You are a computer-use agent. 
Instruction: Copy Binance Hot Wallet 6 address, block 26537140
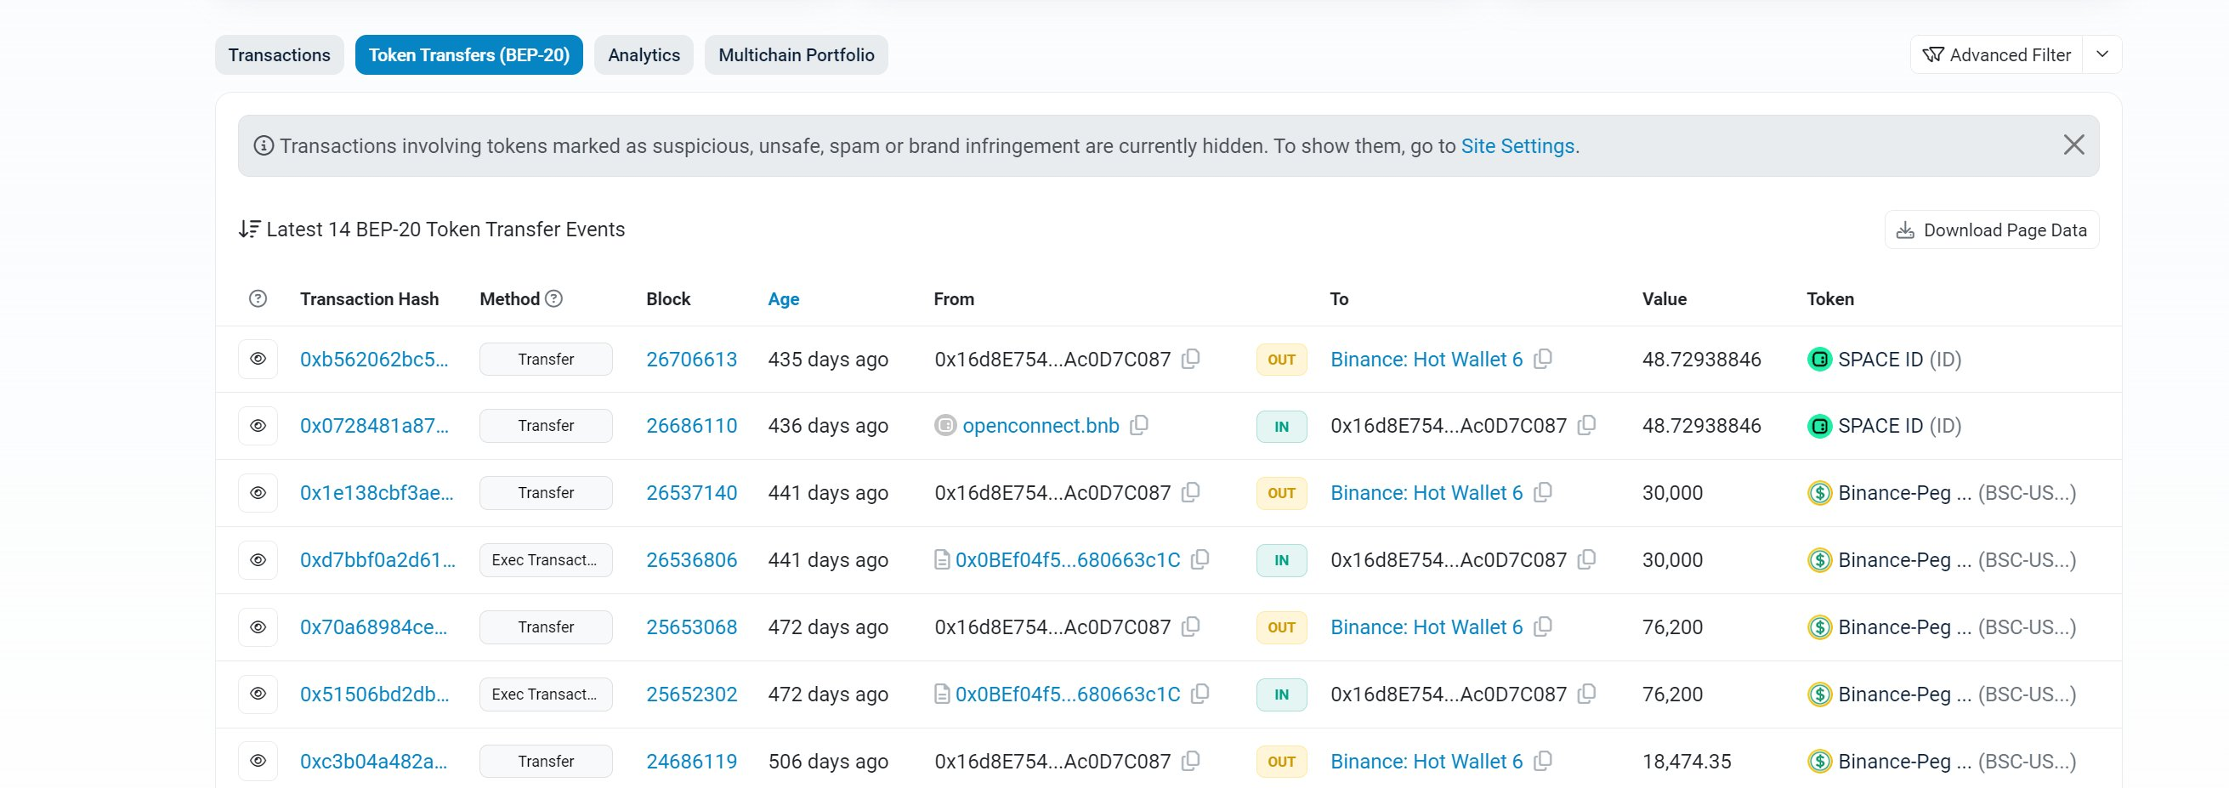click(1543, 491)
